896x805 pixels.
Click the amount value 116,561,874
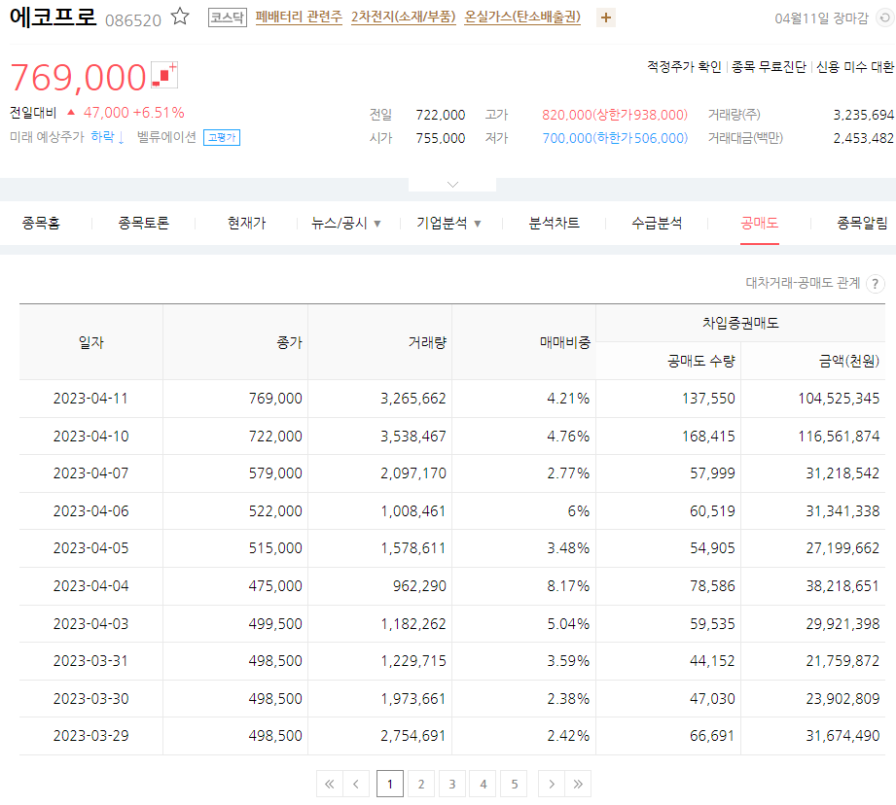point(839,437)
